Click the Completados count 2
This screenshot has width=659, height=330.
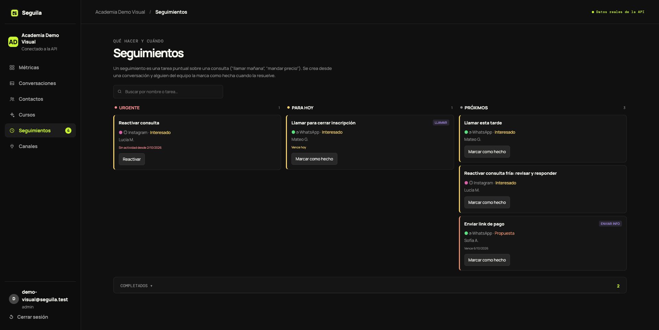[618, 286]
